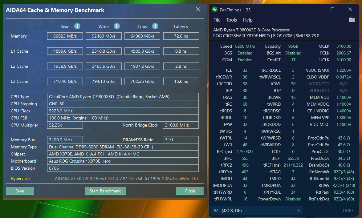Select the Memory Write value 92489 MB/s
Screen dimensions: 362x218
click(x=104, y=36)
